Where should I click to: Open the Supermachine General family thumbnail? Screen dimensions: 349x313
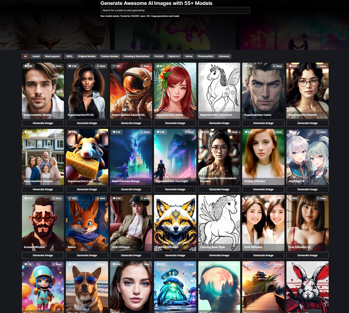(43, 157)
